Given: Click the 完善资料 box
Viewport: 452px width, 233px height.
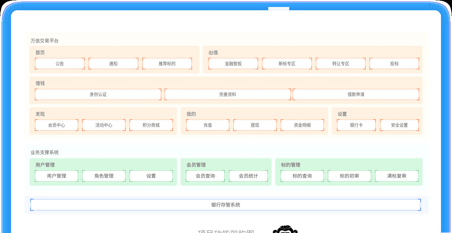Looking at the screenshot, I should click(x=227, y=94).
